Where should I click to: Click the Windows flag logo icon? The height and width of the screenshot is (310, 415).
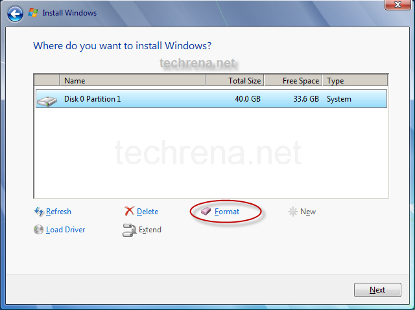pyautogui.click(x=33, y=13)
